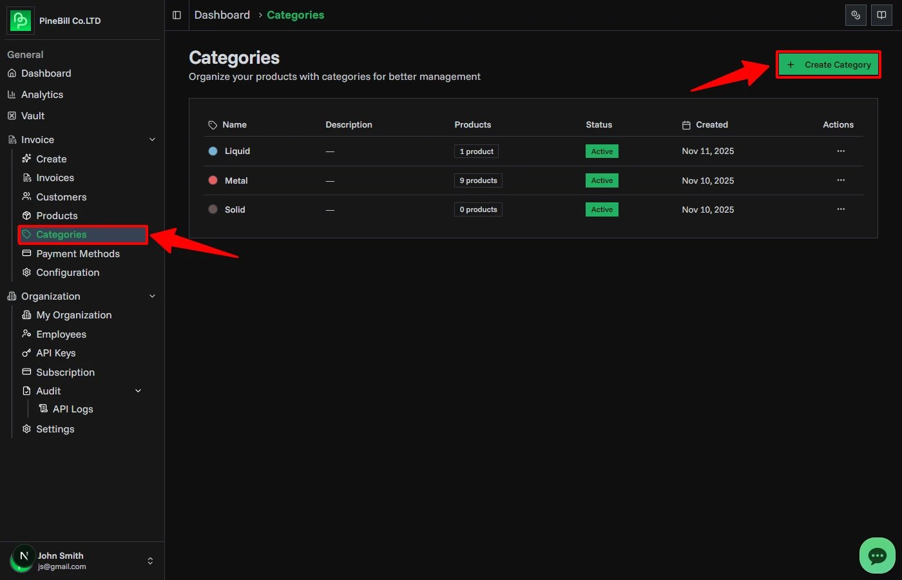Toggle Active status for the Metal category
This screenshot has height=580, width=902.
point(601,180)
